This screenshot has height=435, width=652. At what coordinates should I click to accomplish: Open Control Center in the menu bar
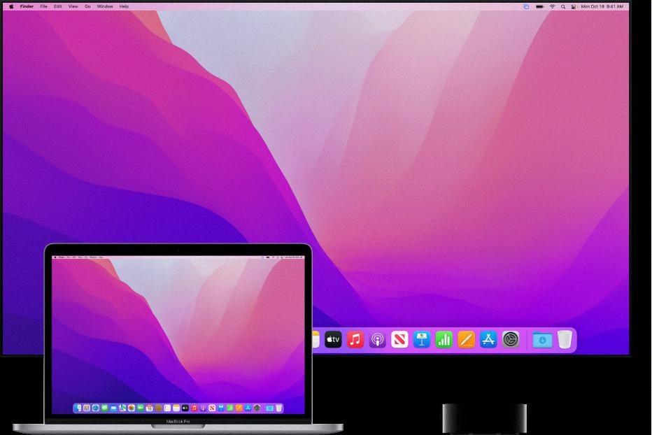click(x=574, y=7)
